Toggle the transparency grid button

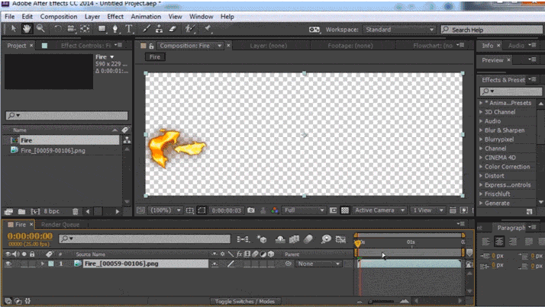[344, 210]
